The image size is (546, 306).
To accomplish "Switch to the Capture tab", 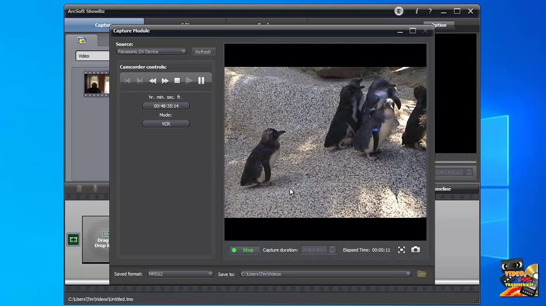I will coord(103,25).
